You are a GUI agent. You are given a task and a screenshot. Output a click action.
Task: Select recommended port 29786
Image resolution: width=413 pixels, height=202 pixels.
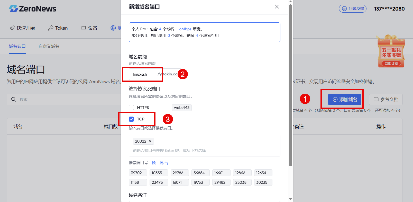(x=180, y=173)
